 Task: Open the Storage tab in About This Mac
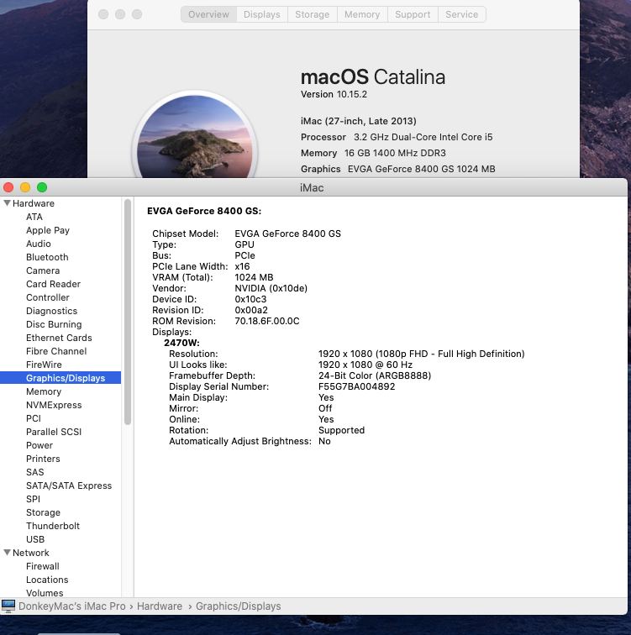coord(313,14)
